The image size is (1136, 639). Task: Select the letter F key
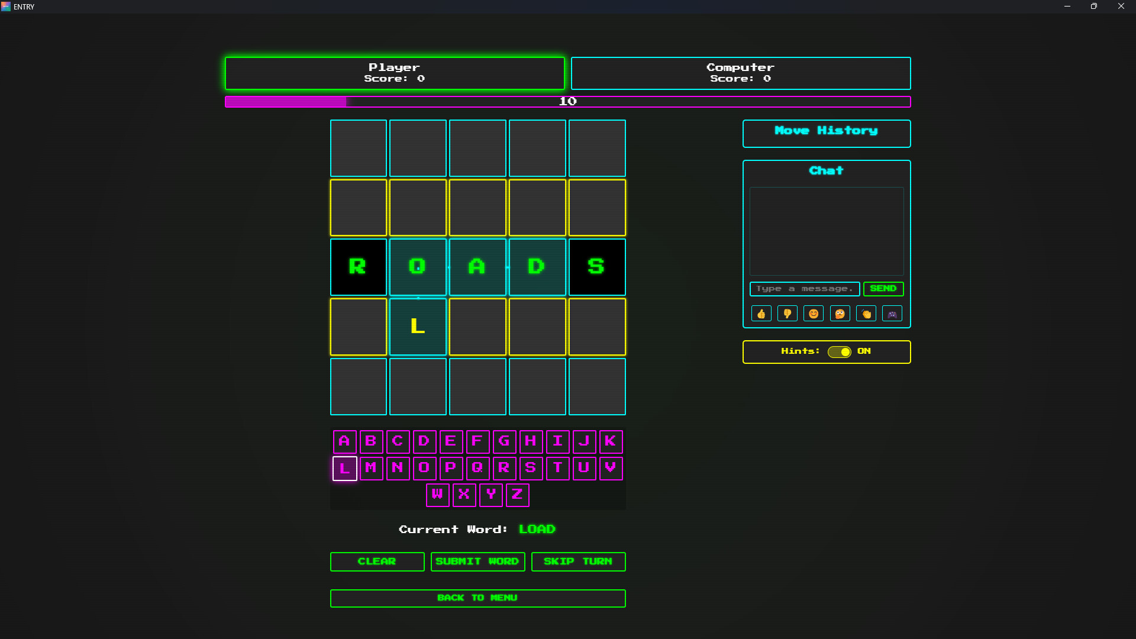coord(478,441)
